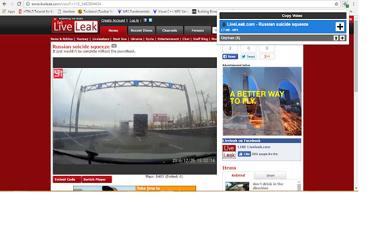
Task: Switch to the User items tab
Action: 271,175
